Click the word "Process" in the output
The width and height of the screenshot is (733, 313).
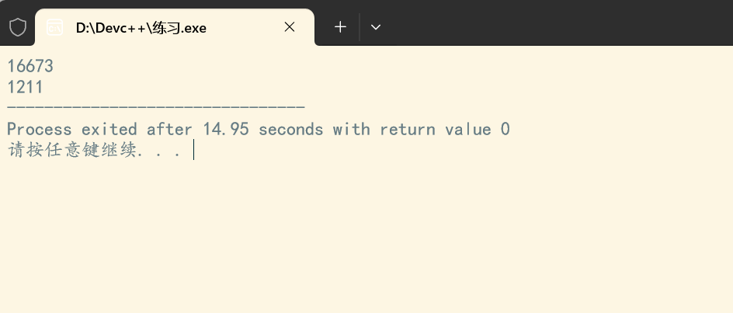[x=40, y=129]
